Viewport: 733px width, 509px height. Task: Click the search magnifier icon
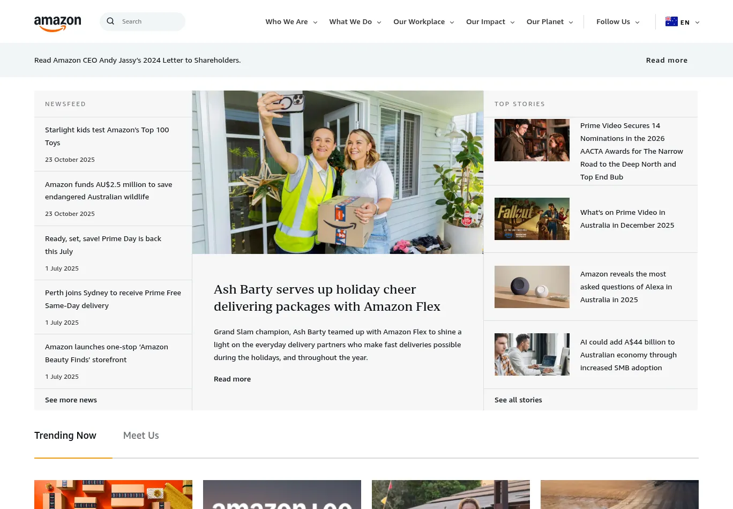point(110,21)
